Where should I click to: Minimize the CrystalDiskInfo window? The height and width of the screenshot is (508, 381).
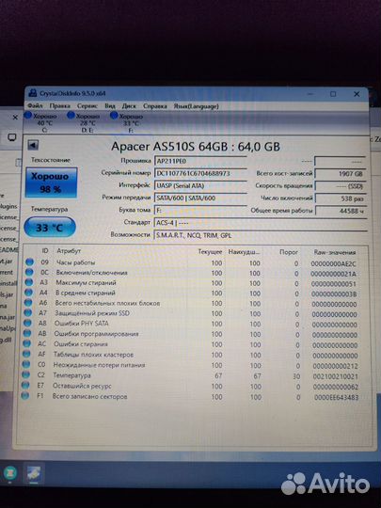(x=310, y=94)
